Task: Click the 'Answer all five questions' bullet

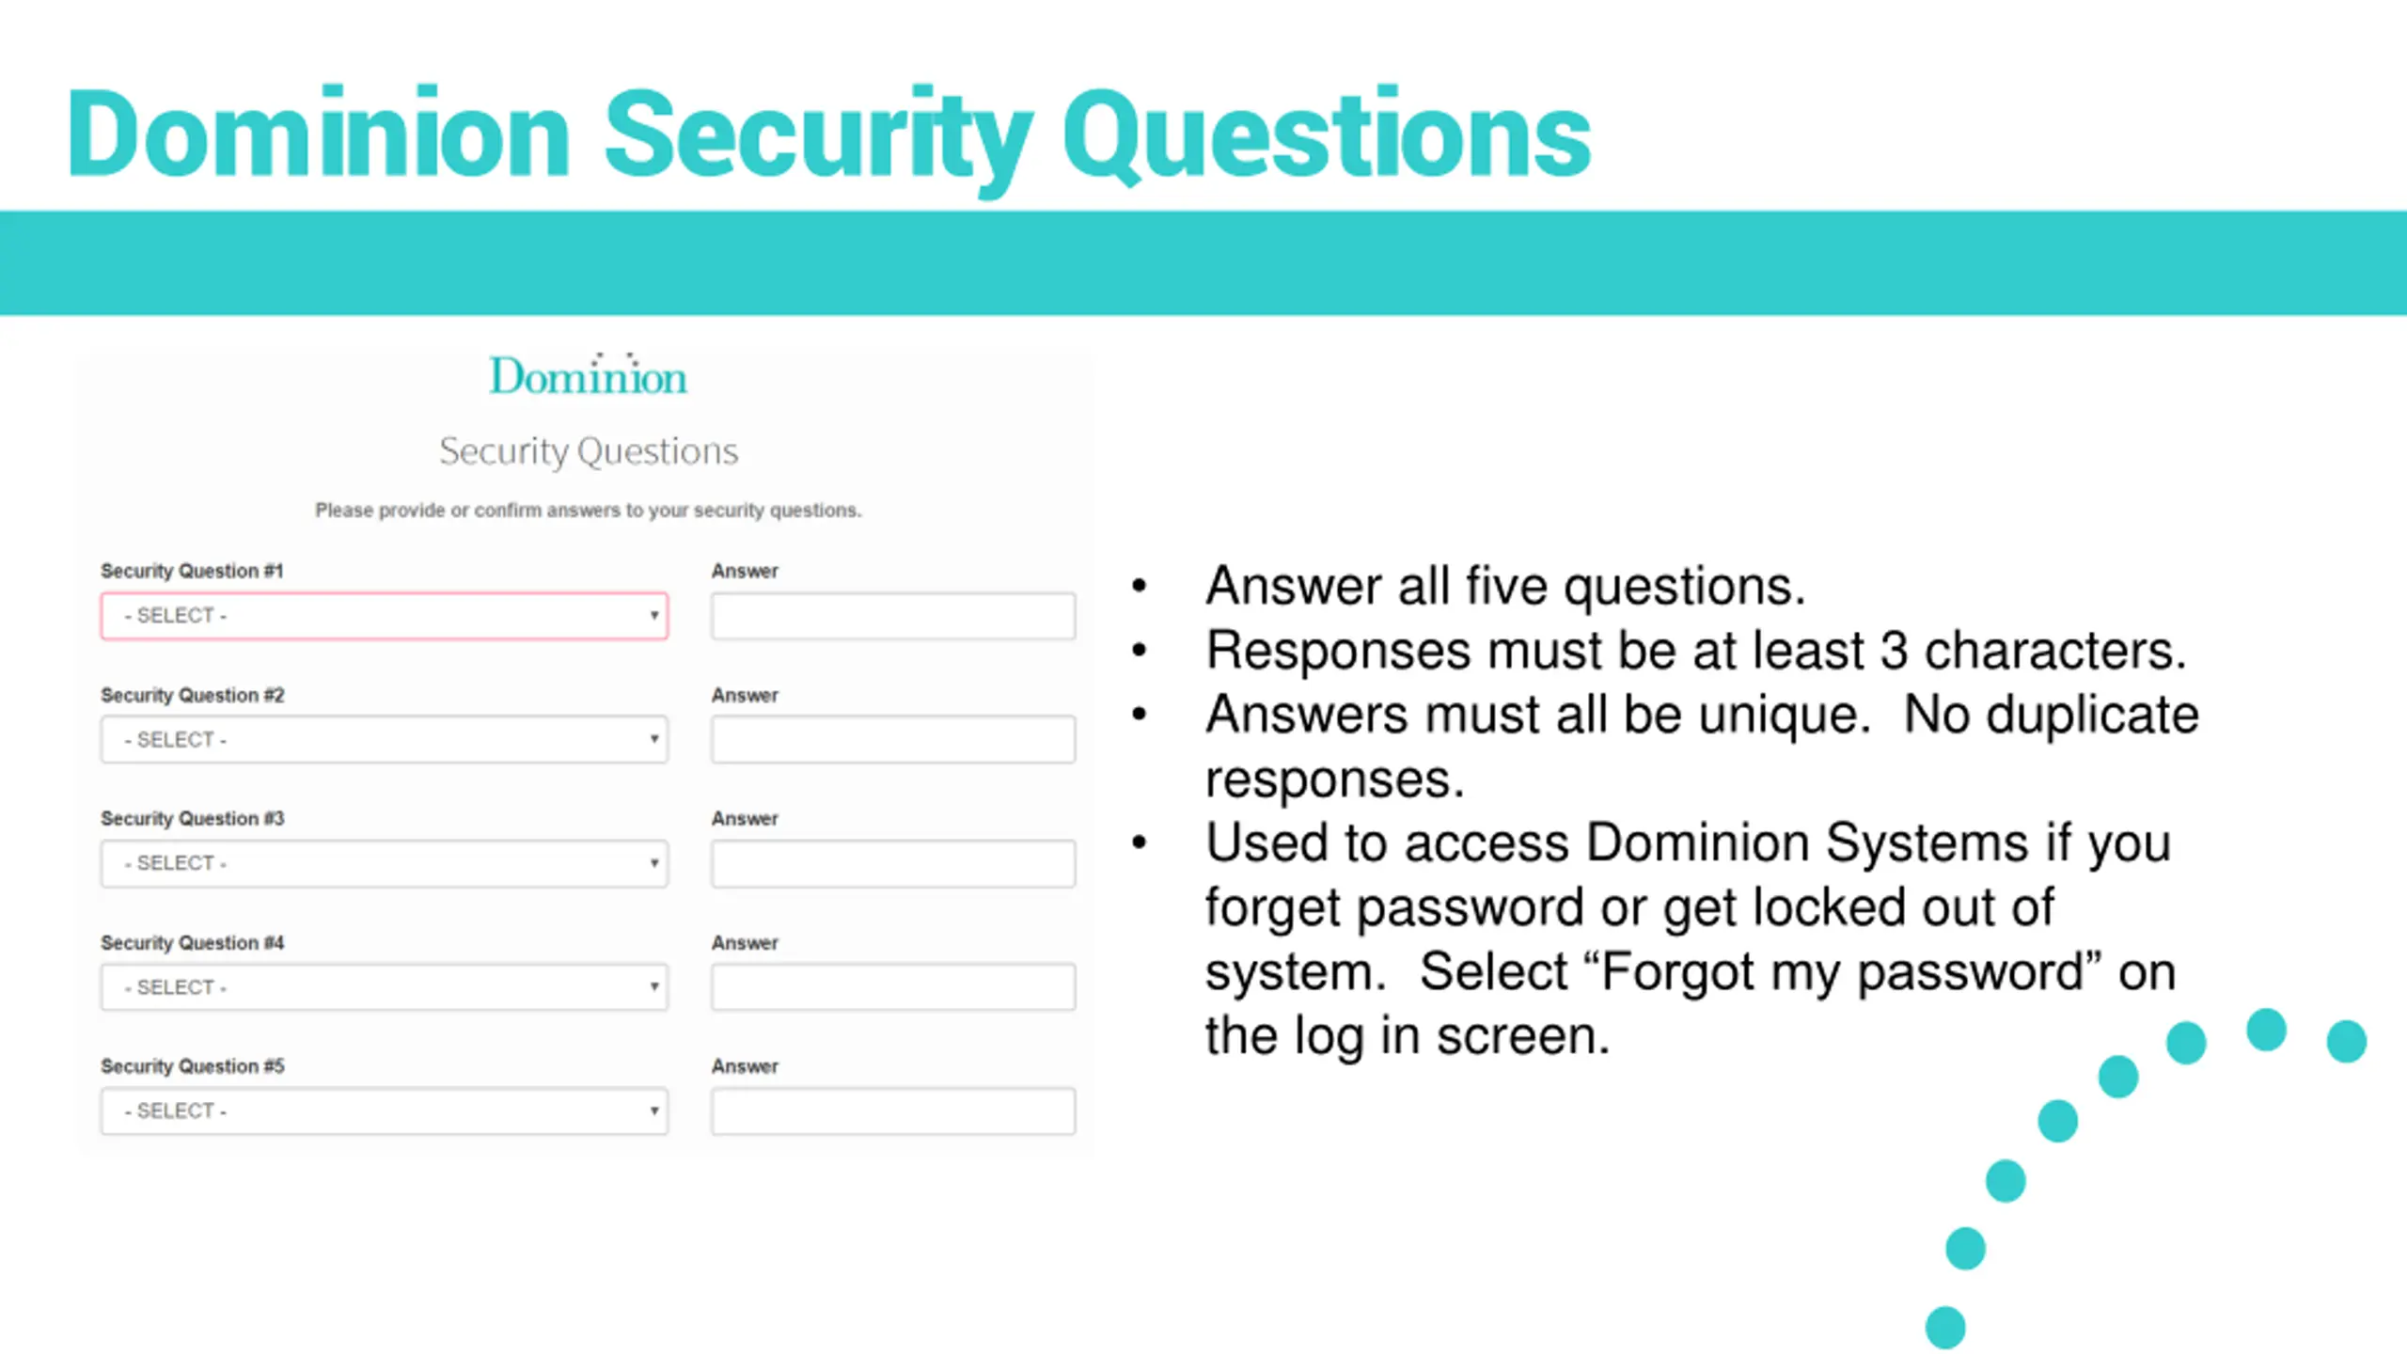Action: (1505, 586)
